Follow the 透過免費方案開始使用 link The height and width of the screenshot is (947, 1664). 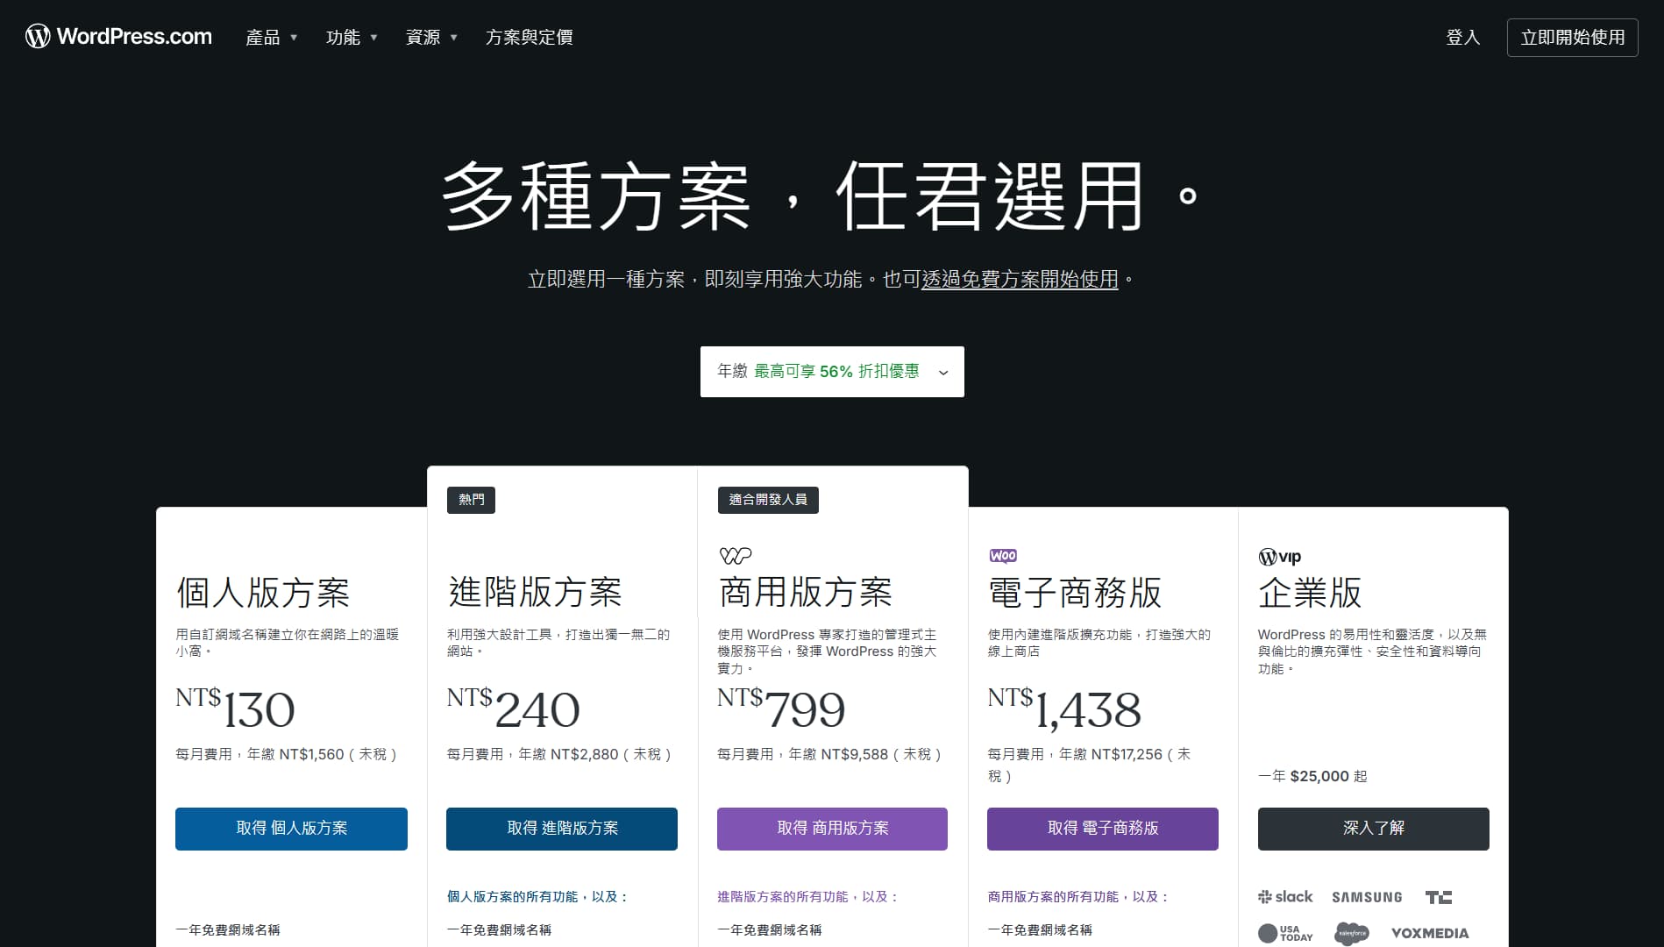[x=1020, y=279]
